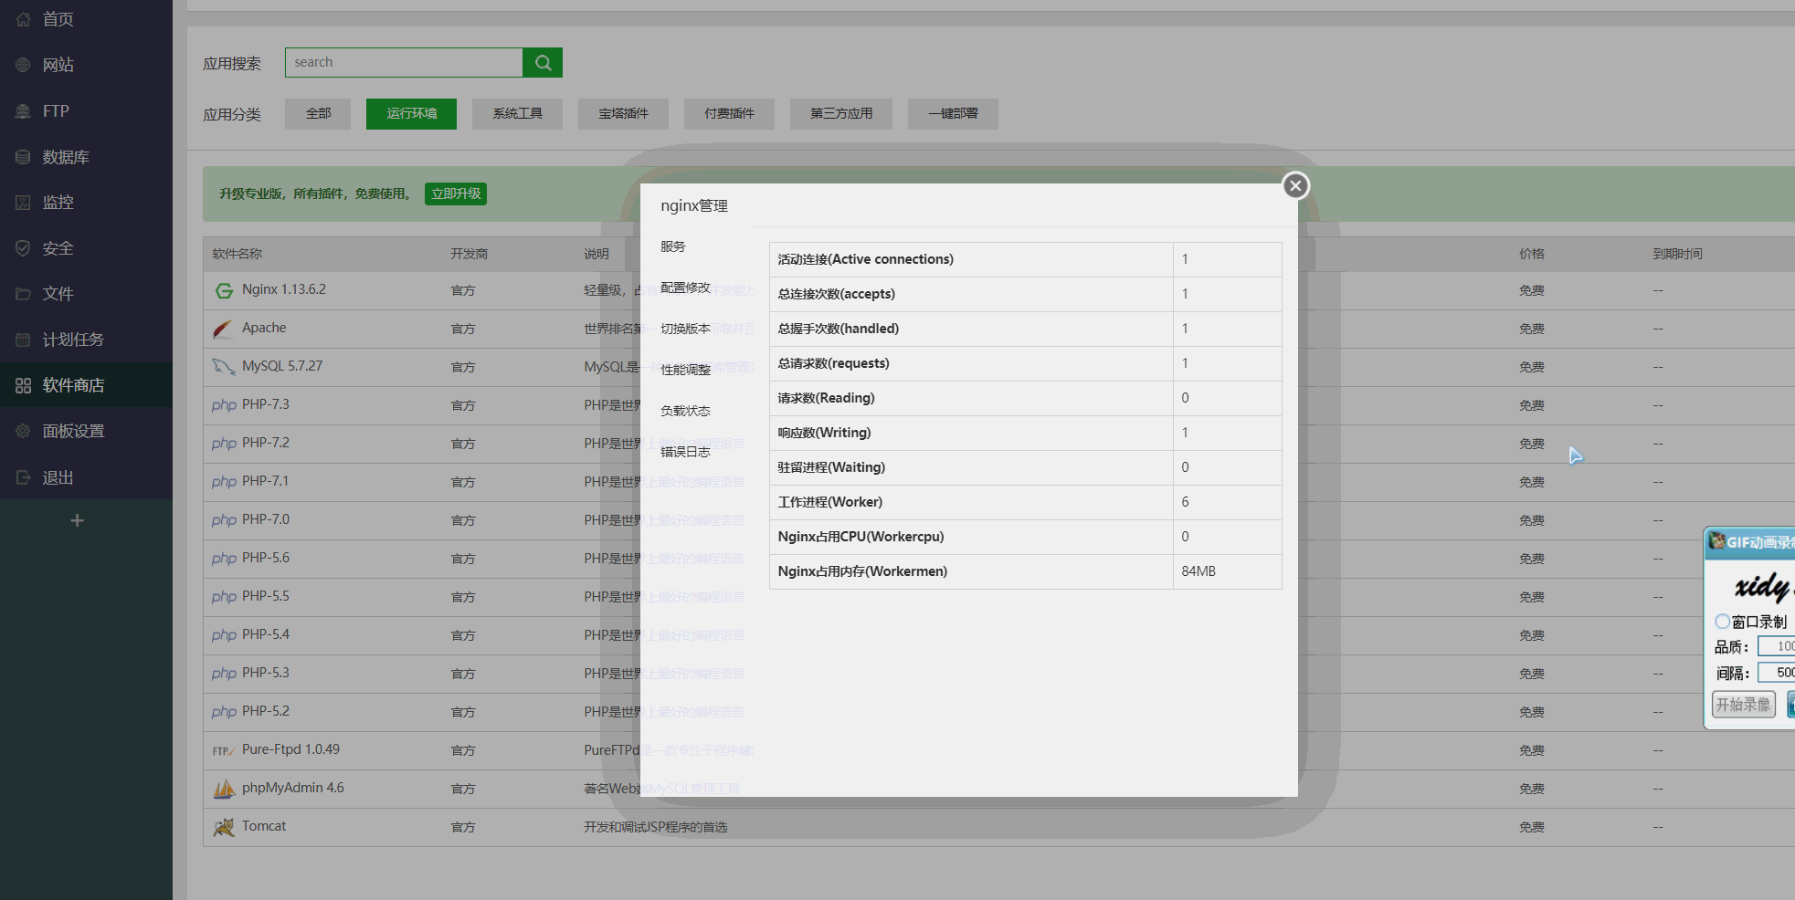Click the Panel Settings gear icon

tap(23, 431)
